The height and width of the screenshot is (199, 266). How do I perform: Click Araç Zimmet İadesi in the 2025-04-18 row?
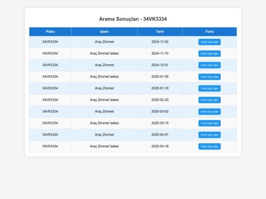pyautogui.click(x=104, y=146)
